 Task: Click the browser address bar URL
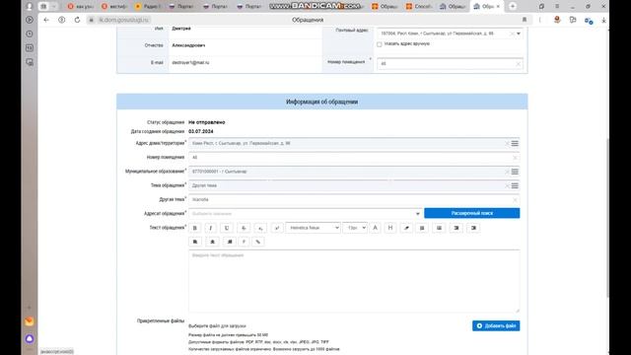[124, 20]
